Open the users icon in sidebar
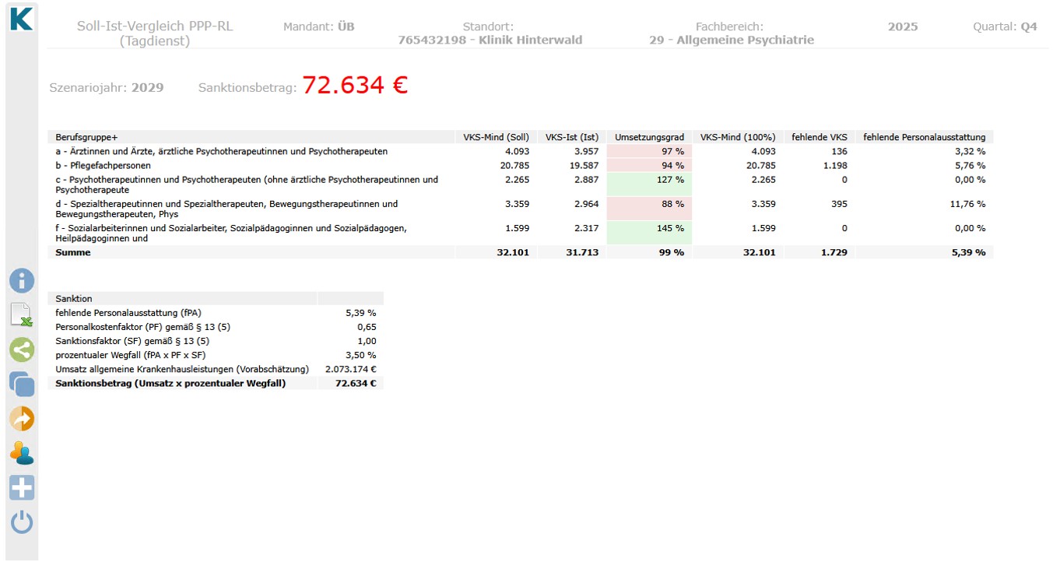The width and height of the screenshot is (1053, 562). [22, 453]
